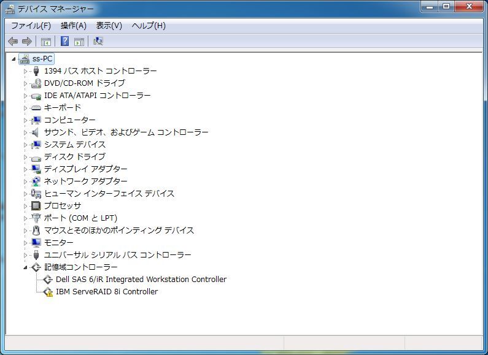This screenshot has width=488, height=355.
Task: Click the キーボード keyboard icon
Action: pos(36,108)
